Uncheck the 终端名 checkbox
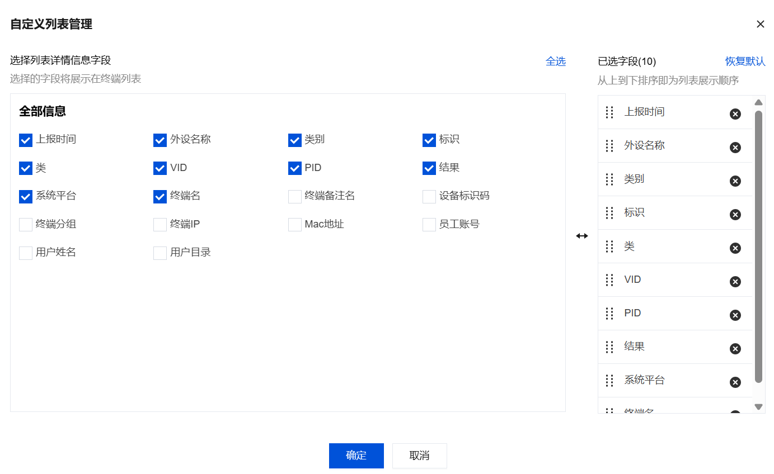The height and width of the screenshot is (474, 774). 160,197
